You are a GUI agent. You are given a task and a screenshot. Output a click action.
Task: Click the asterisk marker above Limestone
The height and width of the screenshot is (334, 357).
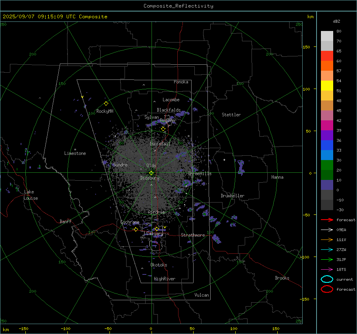click(x=75, y=150)
